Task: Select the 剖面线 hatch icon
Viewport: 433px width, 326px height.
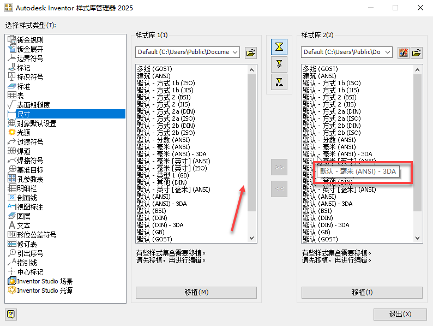Action: click(11, 198)
